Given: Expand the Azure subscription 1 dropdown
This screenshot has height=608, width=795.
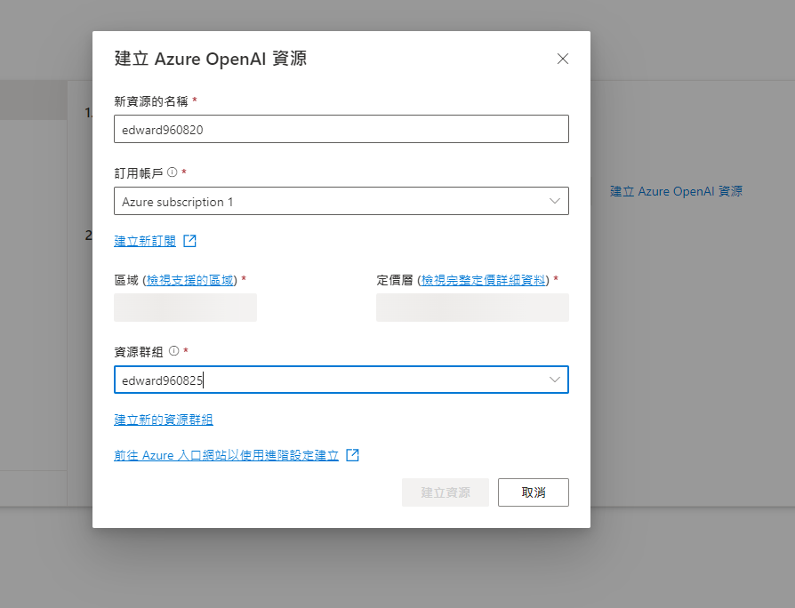Looking at the screenshot, I should click(x=553, y=201).
